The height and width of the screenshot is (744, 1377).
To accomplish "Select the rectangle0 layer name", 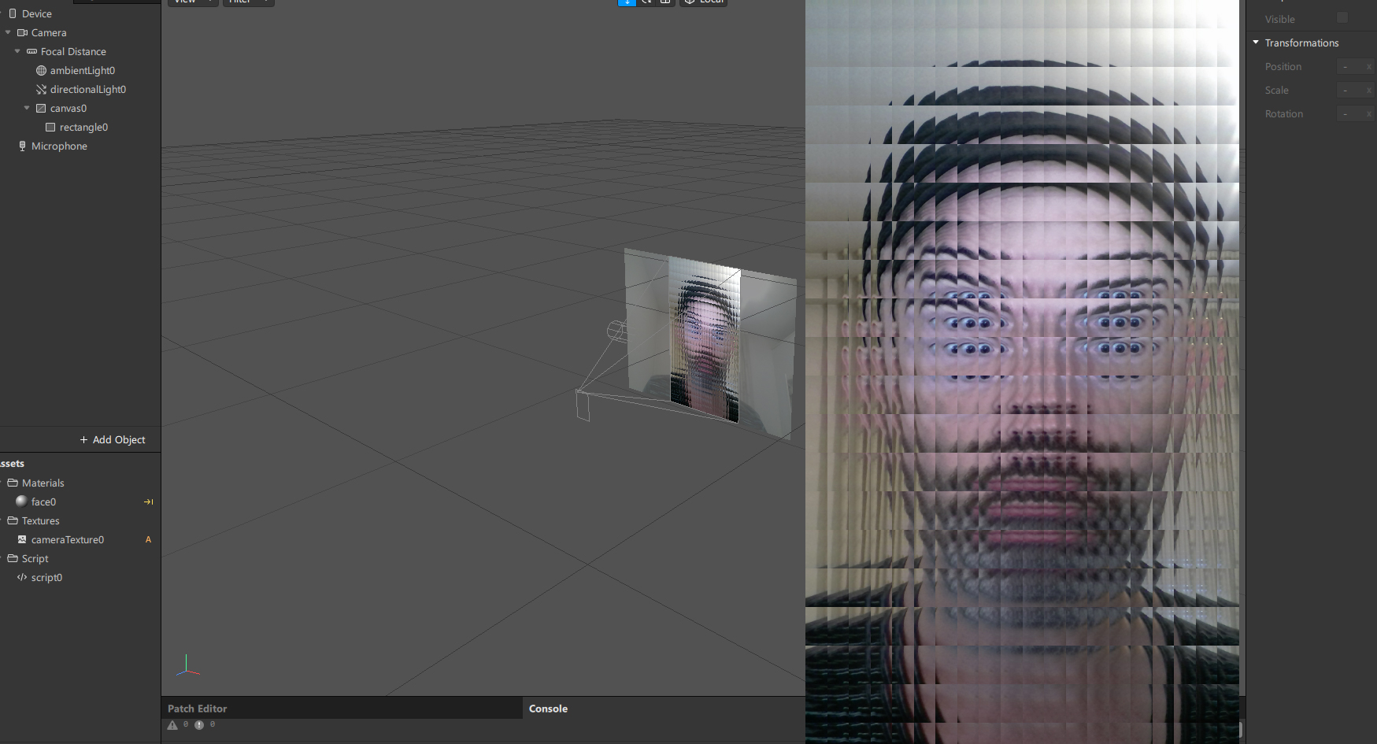I will (83, 127).
